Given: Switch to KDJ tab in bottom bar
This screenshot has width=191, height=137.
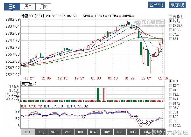Looking at the screenshot, I should (x=42, y=132).
